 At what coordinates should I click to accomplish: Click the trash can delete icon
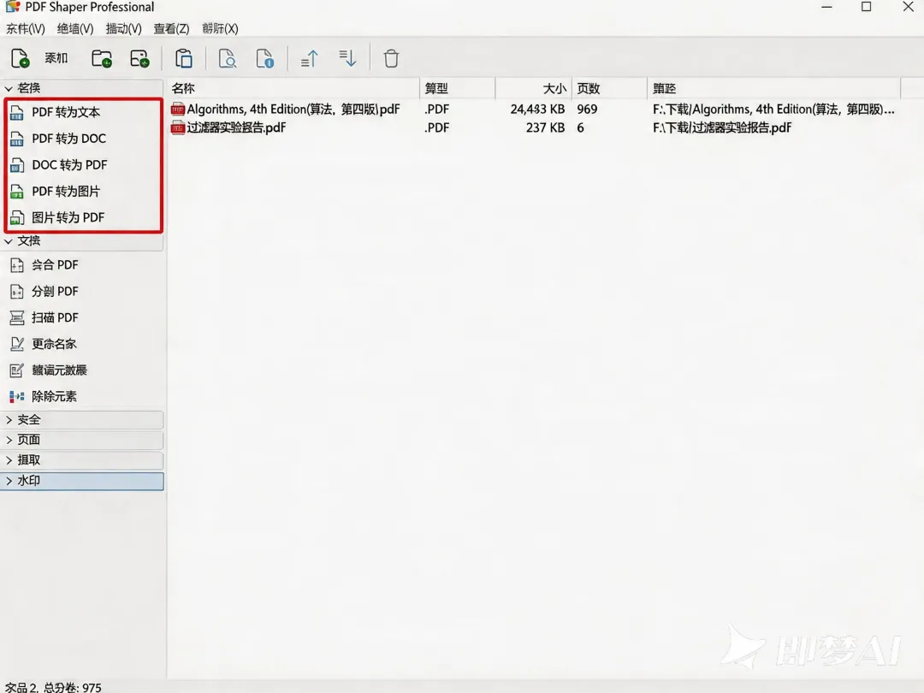click(x=391, y=58)
